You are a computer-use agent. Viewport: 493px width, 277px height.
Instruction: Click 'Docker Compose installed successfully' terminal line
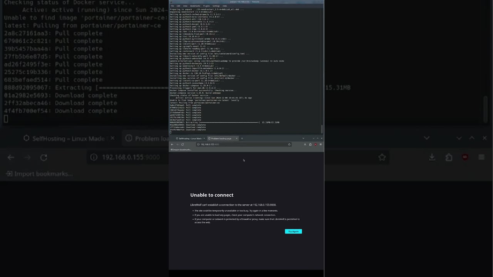tap(203, 90)
